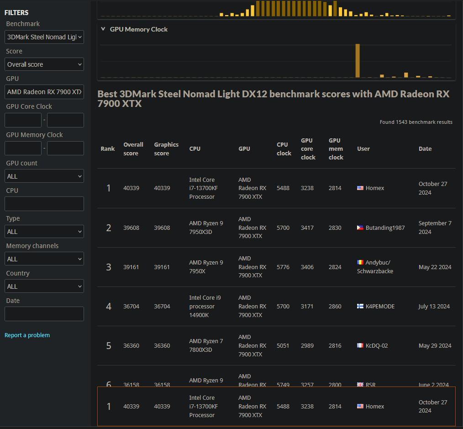Click the French flag next to KcDQ-02

(360, 345)
